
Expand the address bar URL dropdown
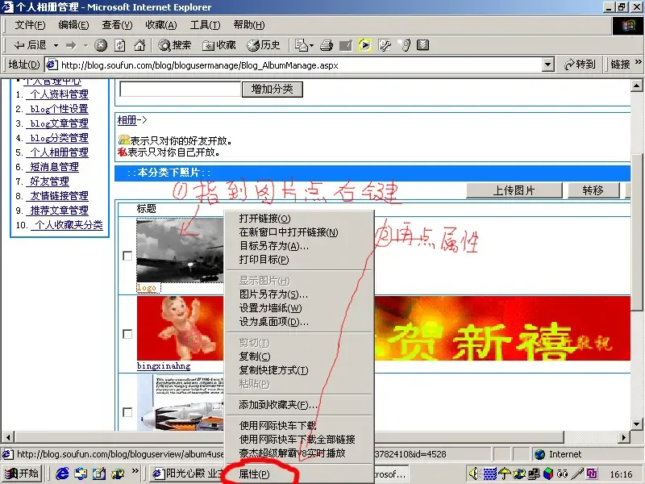(548, 65)
